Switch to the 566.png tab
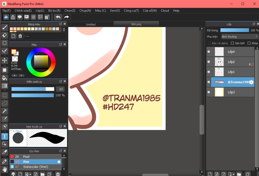 coord(136,24)
